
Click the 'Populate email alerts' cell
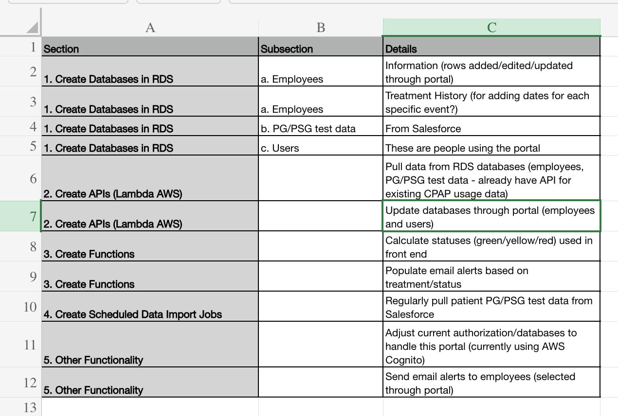click(491, 277)
